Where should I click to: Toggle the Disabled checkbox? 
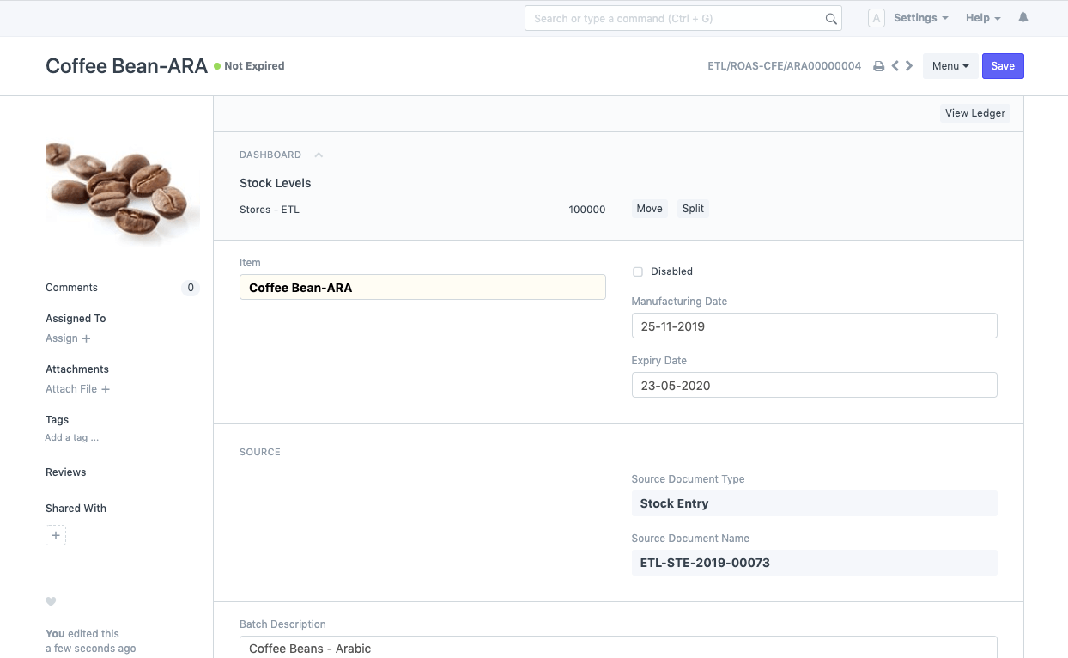click(x=637, y=271)
